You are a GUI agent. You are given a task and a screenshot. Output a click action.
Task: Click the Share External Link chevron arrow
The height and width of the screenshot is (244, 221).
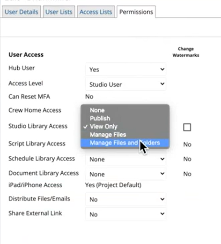click(162, 213)
